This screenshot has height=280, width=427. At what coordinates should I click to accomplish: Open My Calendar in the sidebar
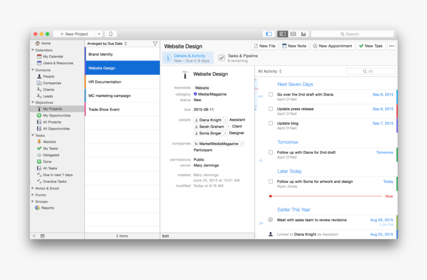point(50,57)
